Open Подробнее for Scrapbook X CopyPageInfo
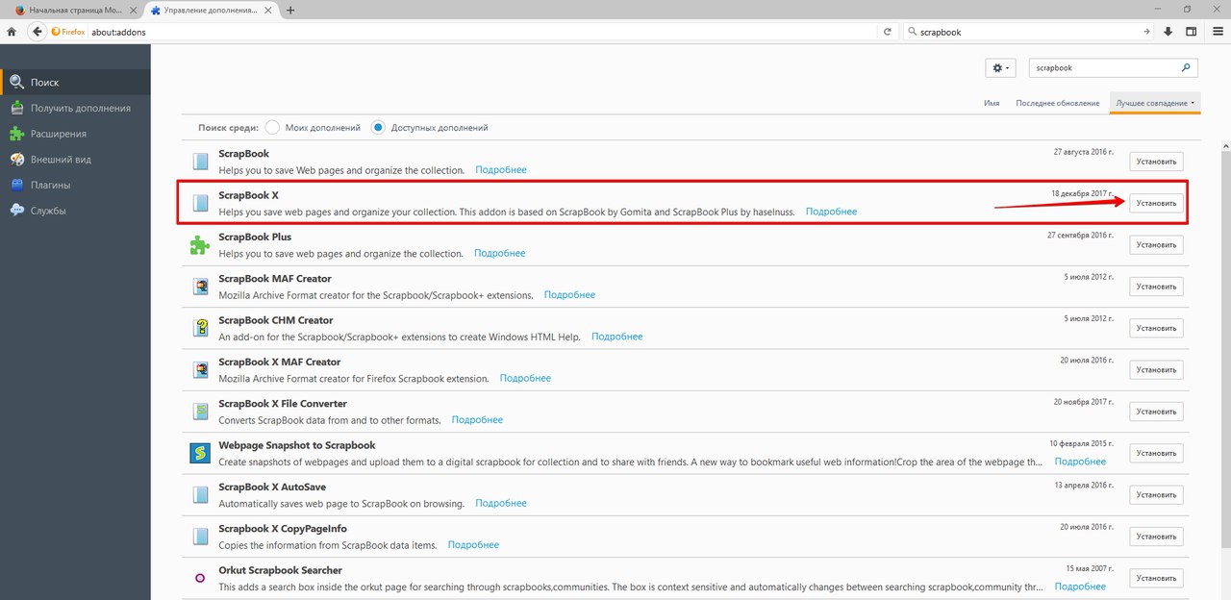Image resolution: width=1231 pixels, height=600 pixels. point(473,545)
